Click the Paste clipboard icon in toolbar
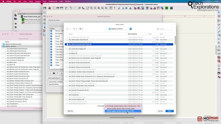 (x=66, y=8)
